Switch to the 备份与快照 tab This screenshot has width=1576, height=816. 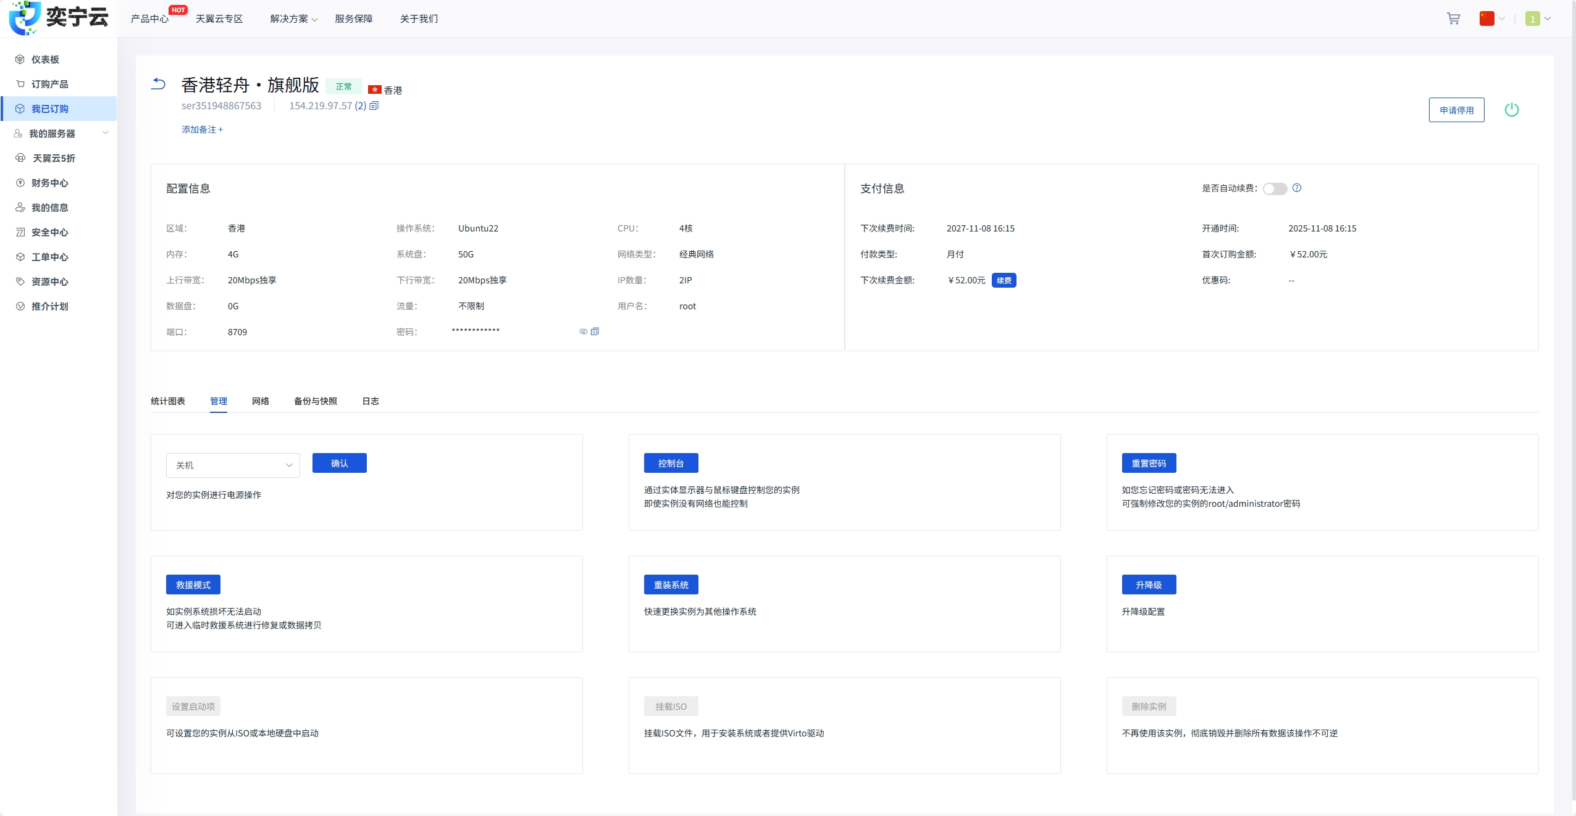pyautogui.click(x=315, y=401)
